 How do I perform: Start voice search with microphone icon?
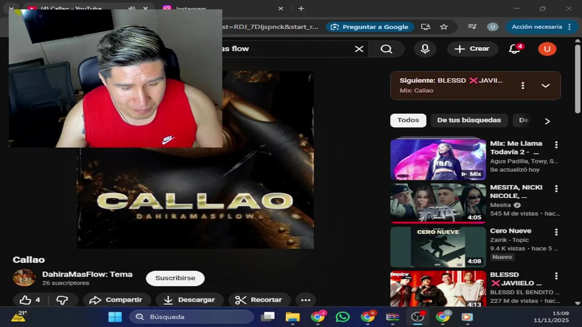coord(425,49)
